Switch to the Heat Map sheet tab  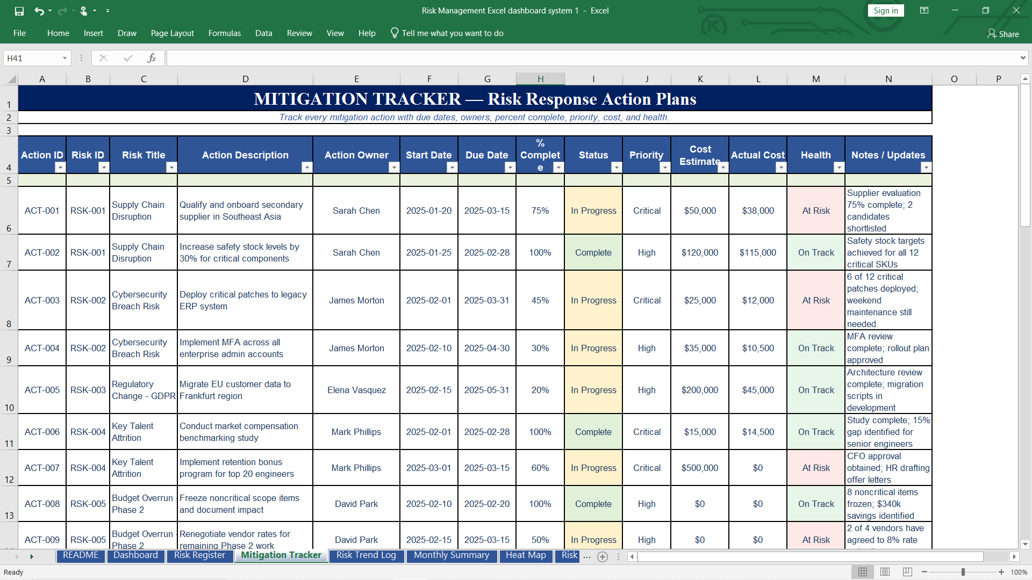[526, 555]
